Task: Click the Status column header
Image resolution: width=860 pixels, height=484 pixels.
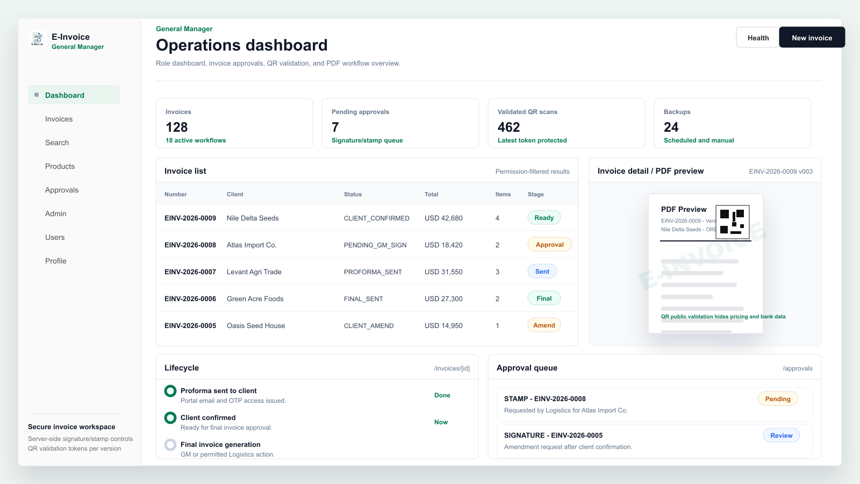Action: [x=353, y=194]
